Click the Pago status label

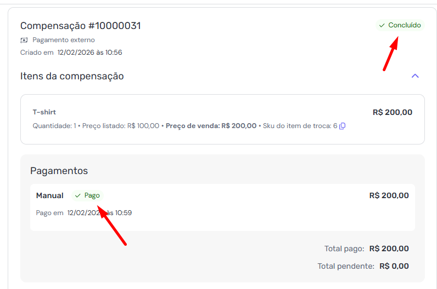[x=92, y=195]
